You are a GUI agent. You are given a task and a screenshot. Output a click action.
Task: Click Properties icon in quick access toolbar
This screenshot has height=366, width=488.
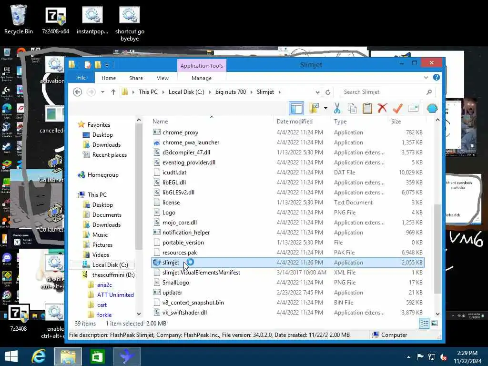click(88, 65)
